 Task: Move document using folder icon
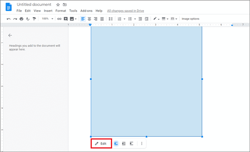tap(64, 5)
